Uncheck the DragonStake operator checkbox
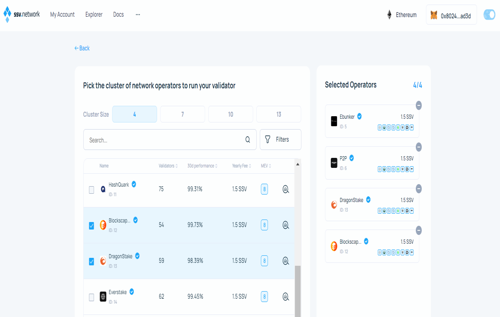 (92, 262)
